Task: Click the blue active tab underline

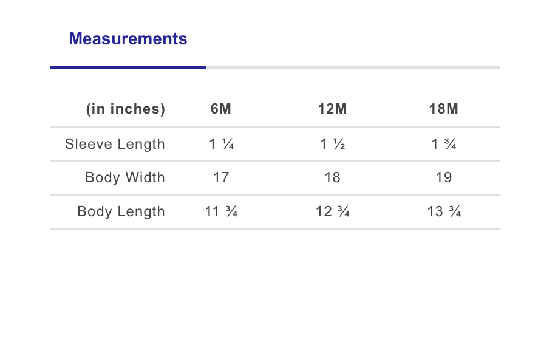Action: point(128,67)
